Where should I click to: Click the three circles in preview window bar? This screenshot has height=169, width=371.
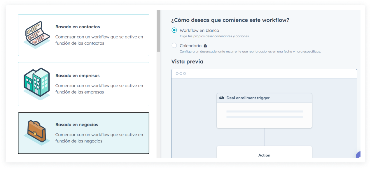click(x=181, y=73)
